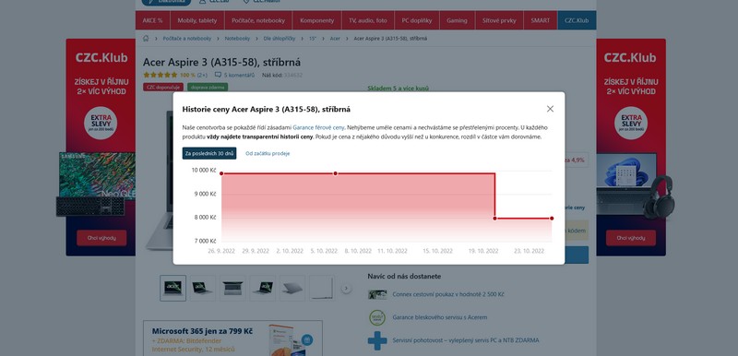Click the comments speech bubble icon
Image resolution: width=738 pixels, height=356 pixels.
click(x=218, y=75)
